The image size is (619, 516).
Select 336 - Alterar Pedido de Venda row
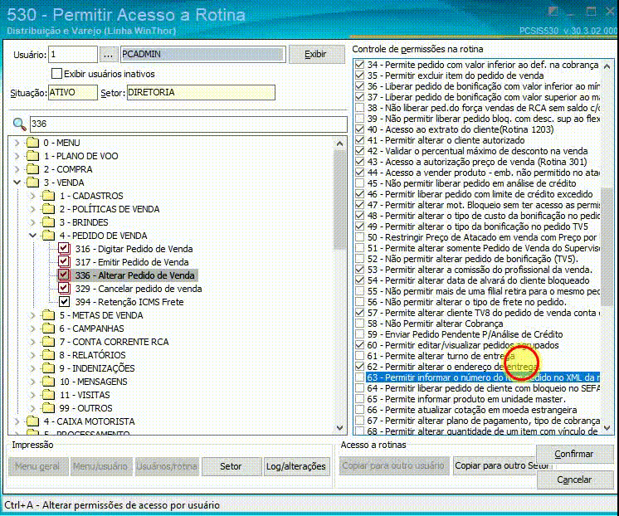click(135, 275)
